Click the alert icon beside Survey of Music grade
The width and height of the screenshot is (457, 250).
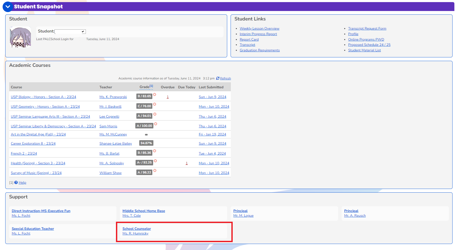point(155,171)
